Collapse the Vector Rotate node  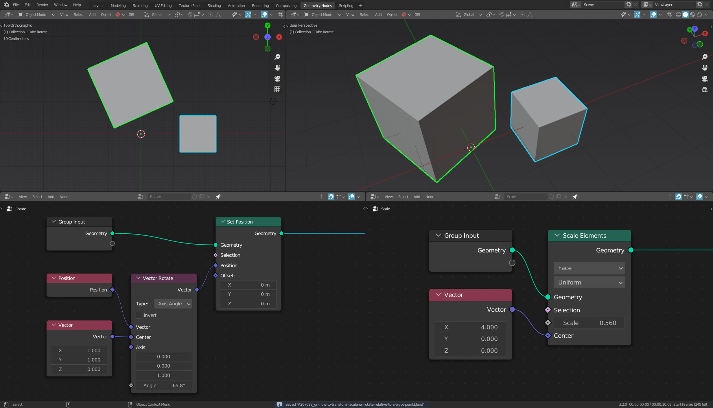click(138, 278)
